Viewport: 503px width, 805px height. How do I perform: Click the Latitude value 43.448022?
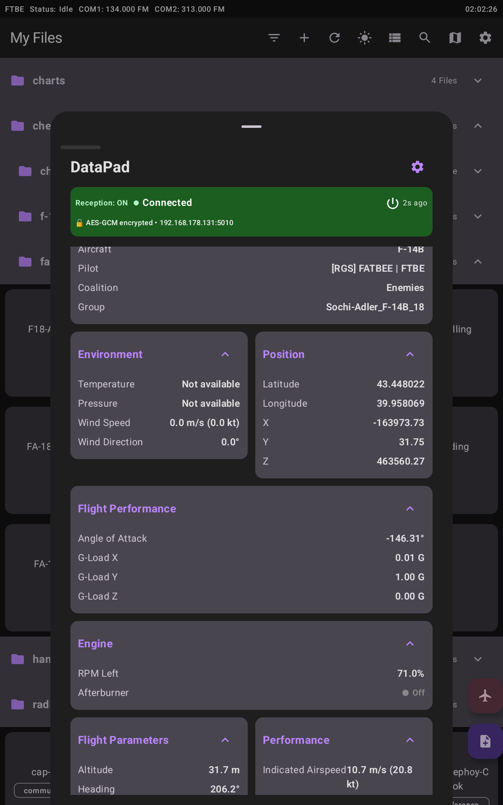(x=401, y=384)
